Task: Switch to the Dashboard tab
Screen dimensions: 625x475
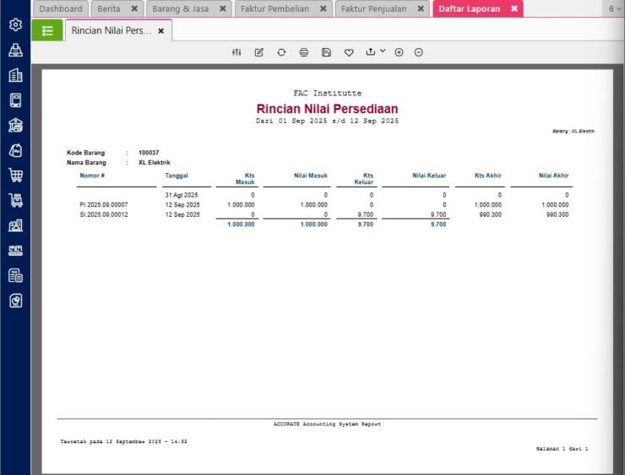Action: pyautogui.click(x=61, y=8)
